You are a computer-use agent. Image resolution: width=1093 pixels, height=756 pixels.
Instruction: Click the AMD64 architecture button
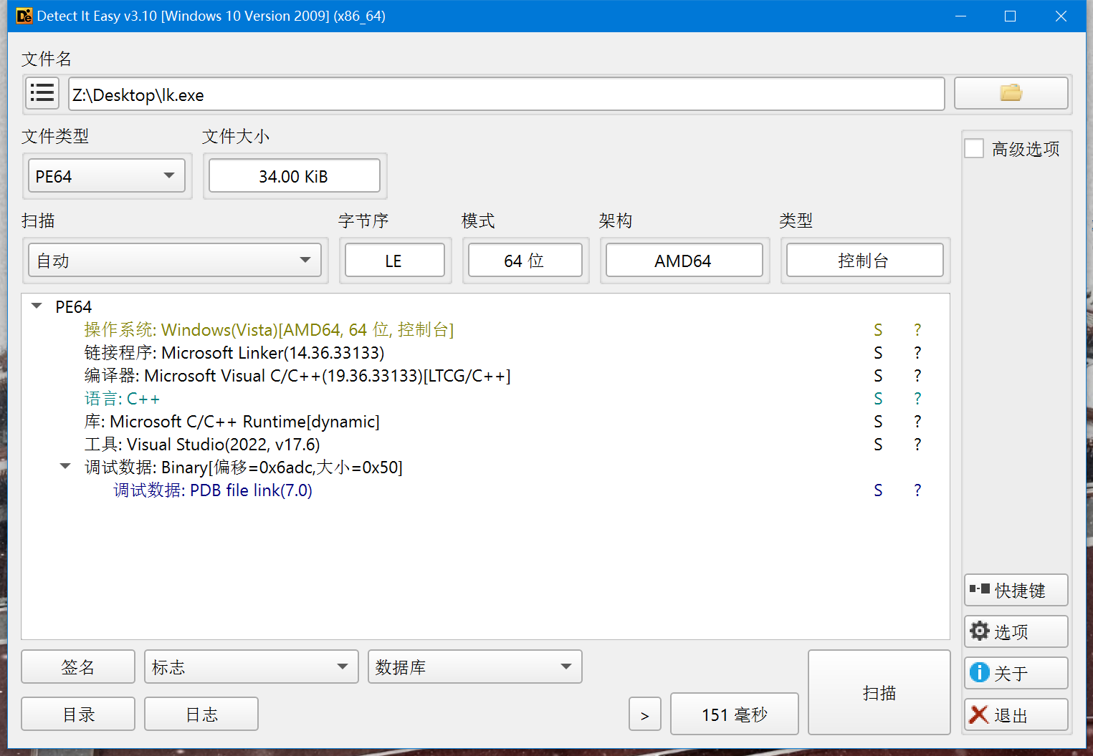(x=684, y=260)
